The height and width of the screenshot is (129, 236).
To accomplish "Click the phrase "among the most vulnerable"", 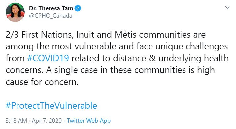I will [61, 46].
